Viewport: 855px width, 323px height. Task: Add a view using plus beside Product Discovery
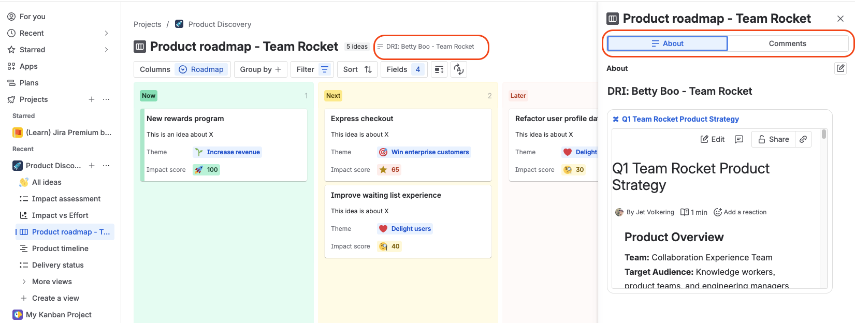92,166
